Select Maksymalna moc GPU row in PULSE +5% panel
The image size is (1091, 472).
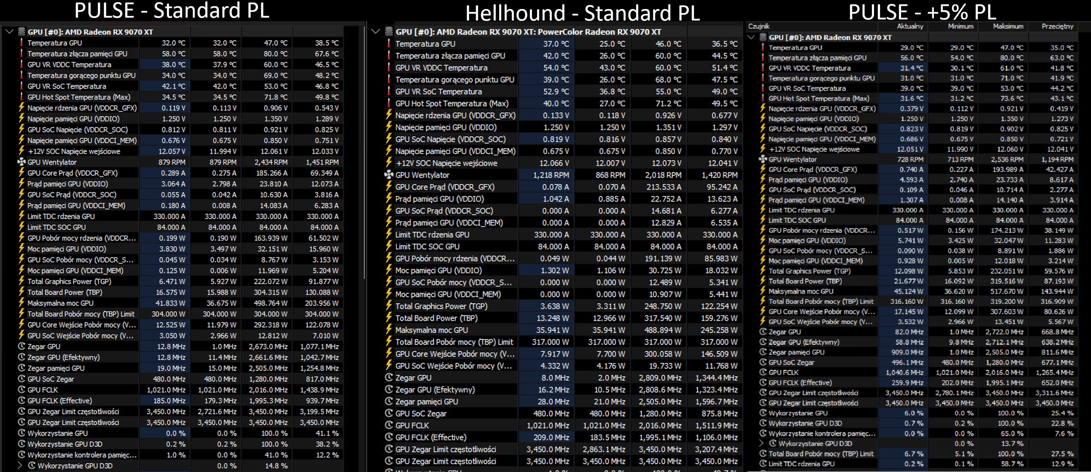pyautogui.click(x=800, y=291)
